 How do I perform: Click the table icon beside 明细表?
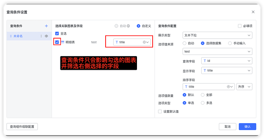pos(63,42)
